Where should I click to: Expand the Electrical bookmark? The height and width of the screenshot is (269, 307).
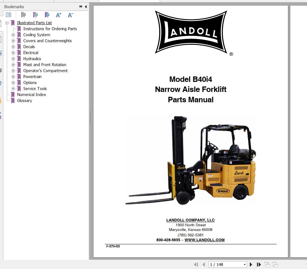tap(13, 53)
